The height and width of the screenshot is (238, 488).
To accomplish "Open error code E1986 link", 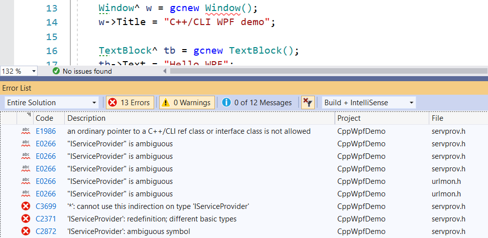I will click(46, 131).
